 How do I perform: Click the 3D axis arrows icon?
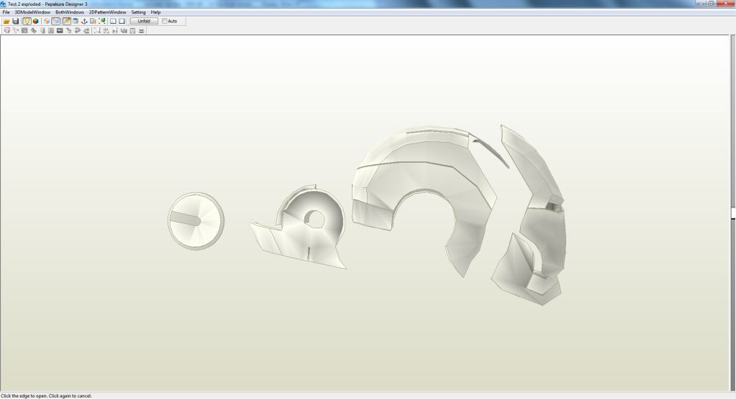tap(84, 21)
